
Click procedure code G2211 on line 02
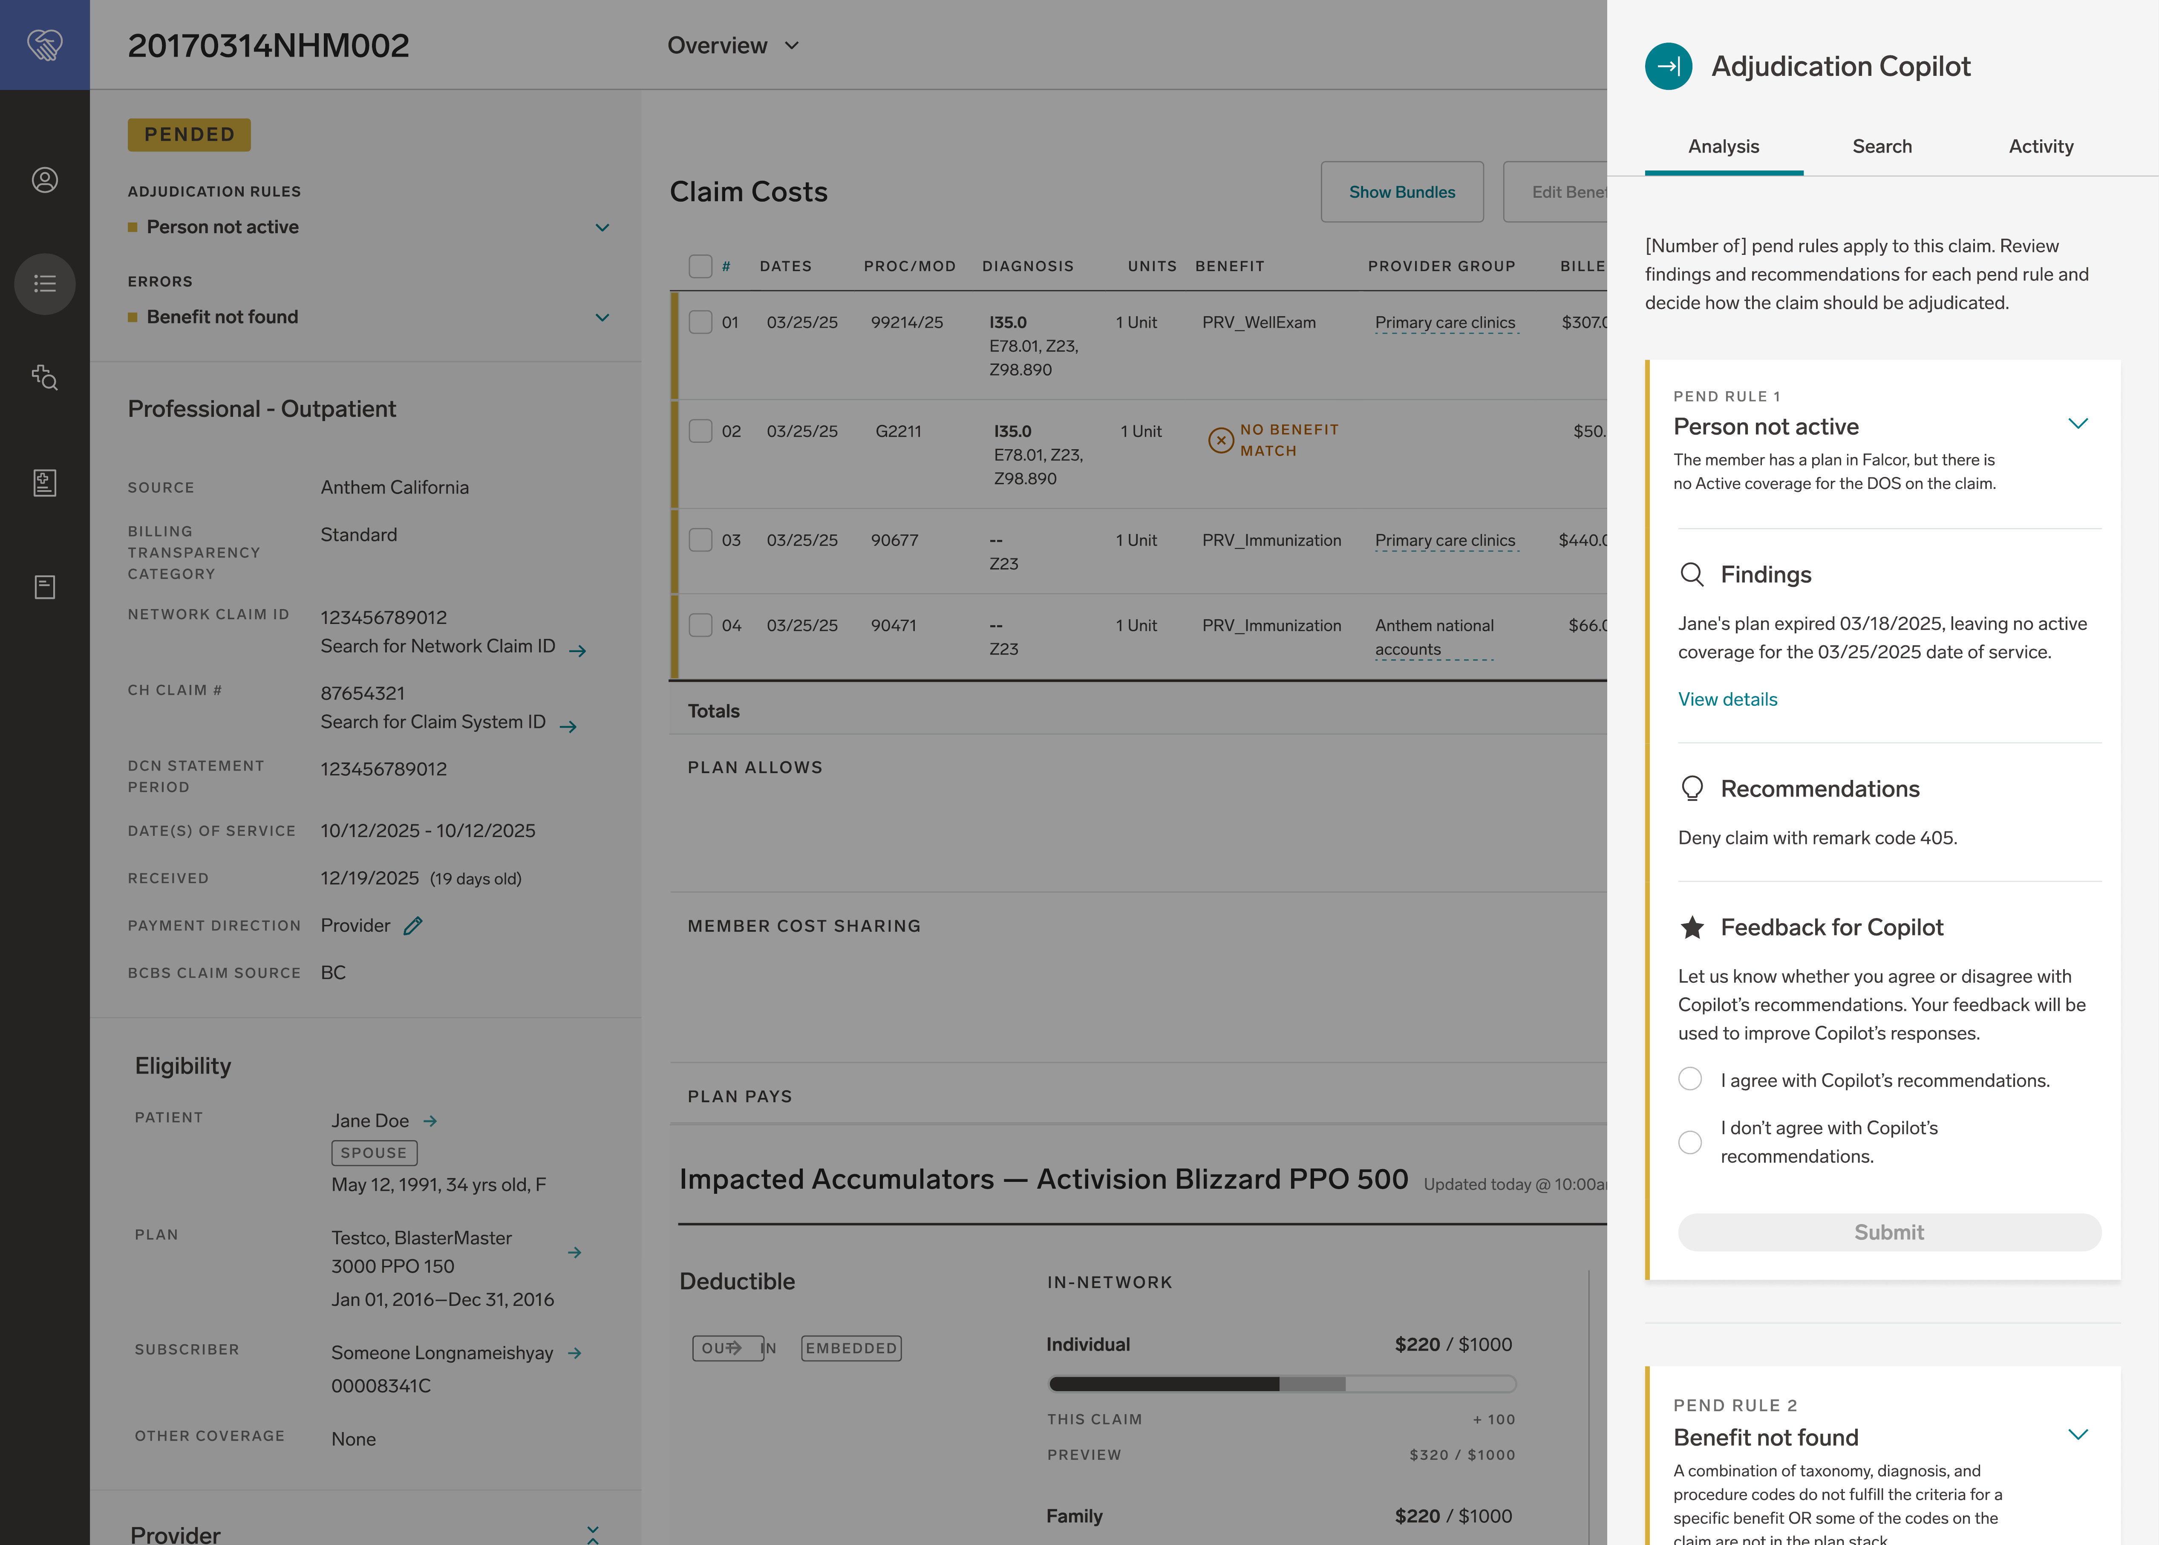click(898, 431)
